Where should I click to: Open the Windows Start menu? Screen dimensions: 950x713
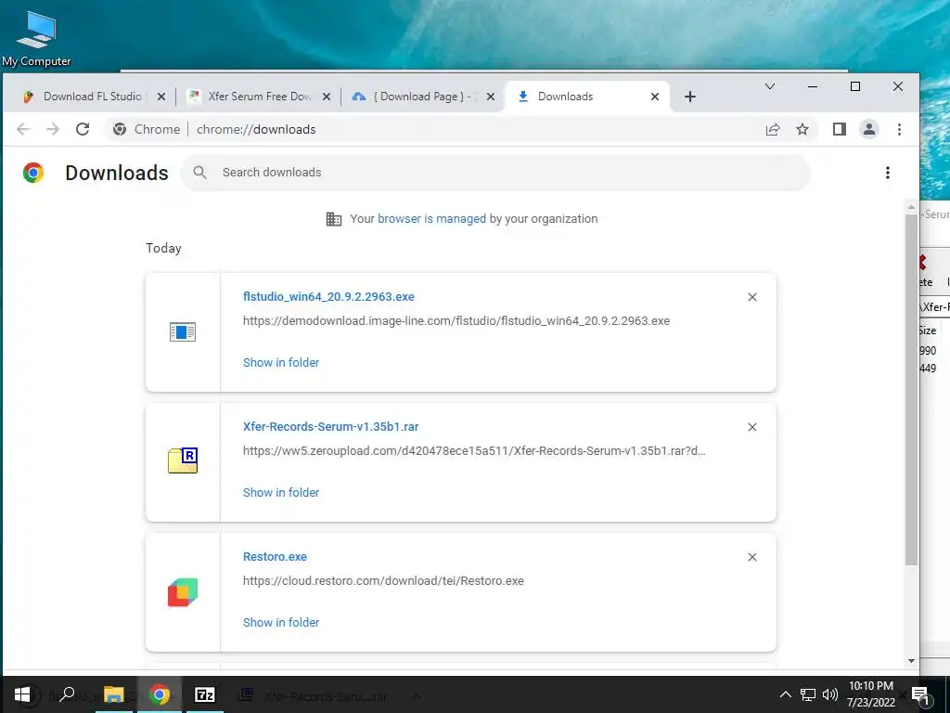[x=22, y=694]
